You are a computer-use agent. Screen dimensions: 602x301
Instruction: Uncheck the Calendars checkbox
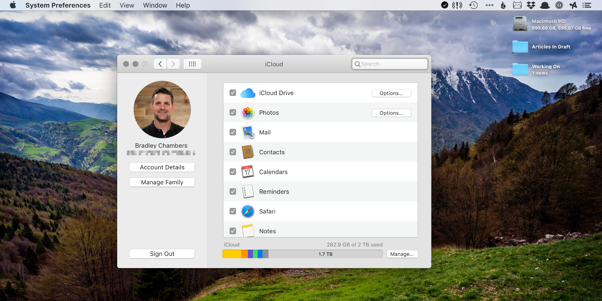click(x=233, y=171)
